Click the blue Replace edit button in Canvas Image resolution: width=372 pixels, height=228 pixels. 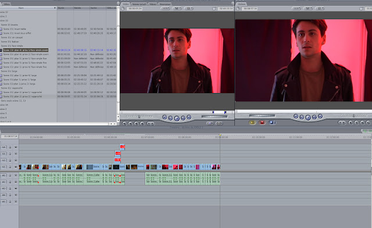(x=272, y=122)
